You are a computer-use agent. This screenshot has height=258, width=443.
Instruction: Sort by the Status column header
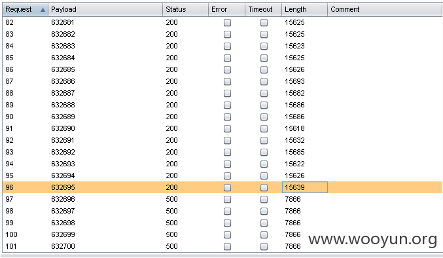pyautogui.click(x=185, y=9)
